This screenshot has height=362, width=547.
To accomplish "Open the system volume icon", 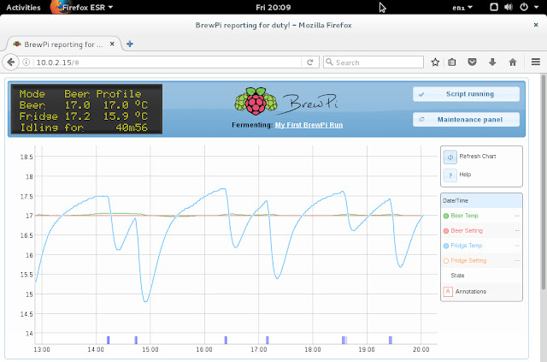I will point(509,7).
